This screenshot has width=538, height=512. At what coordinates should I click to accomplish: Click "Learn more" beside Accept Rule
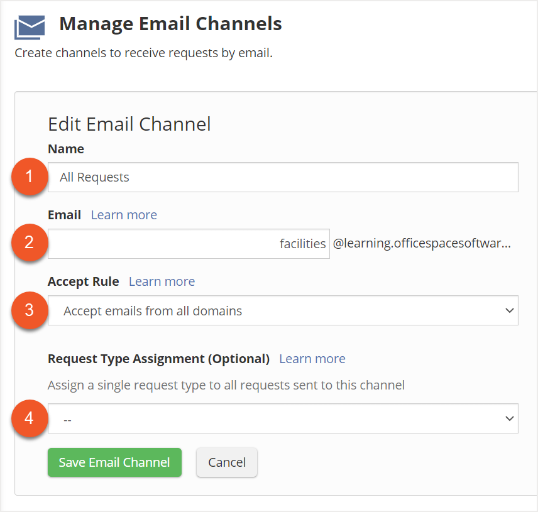(x=162, y=281)
